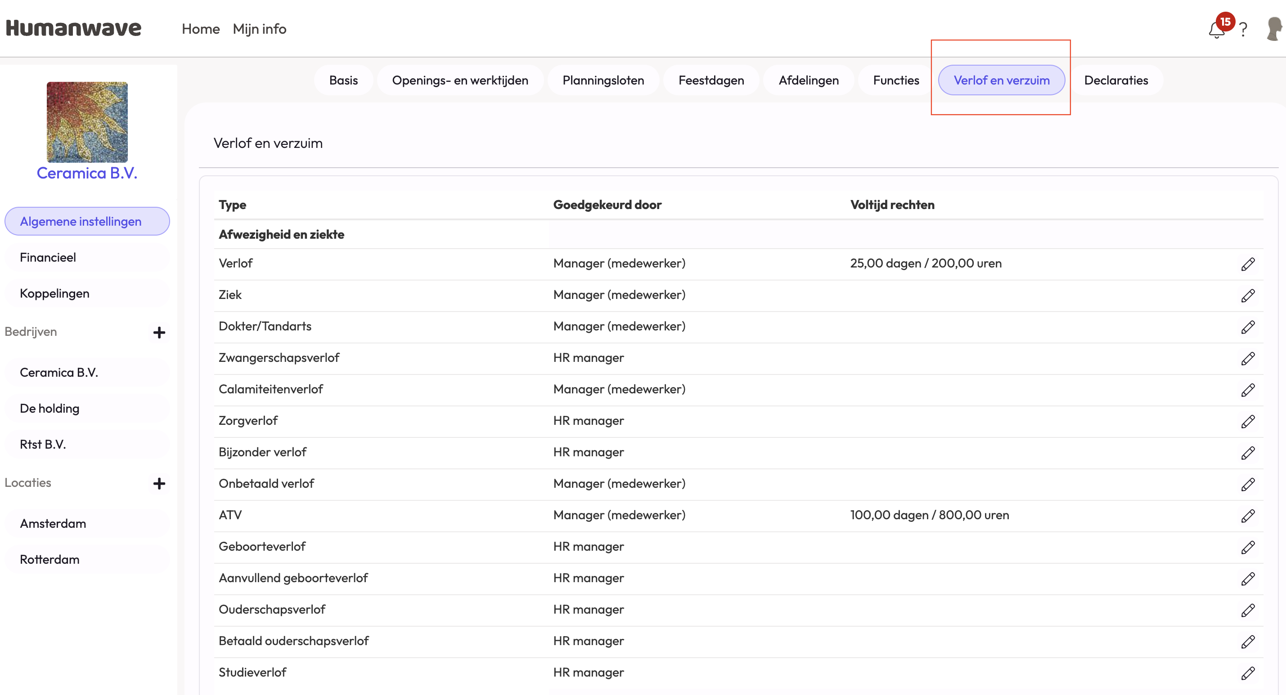This screenshot has width=1286, height=695.
Task: Switch to the Feestdagen tab
Action: (x=711, y=80)
